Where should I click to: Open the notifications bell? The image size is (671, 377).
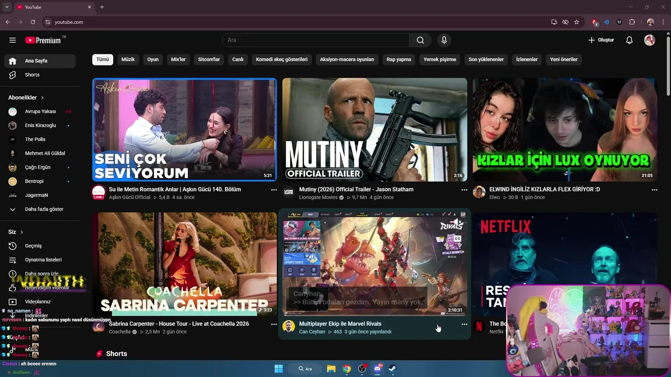tap(630, 40)
